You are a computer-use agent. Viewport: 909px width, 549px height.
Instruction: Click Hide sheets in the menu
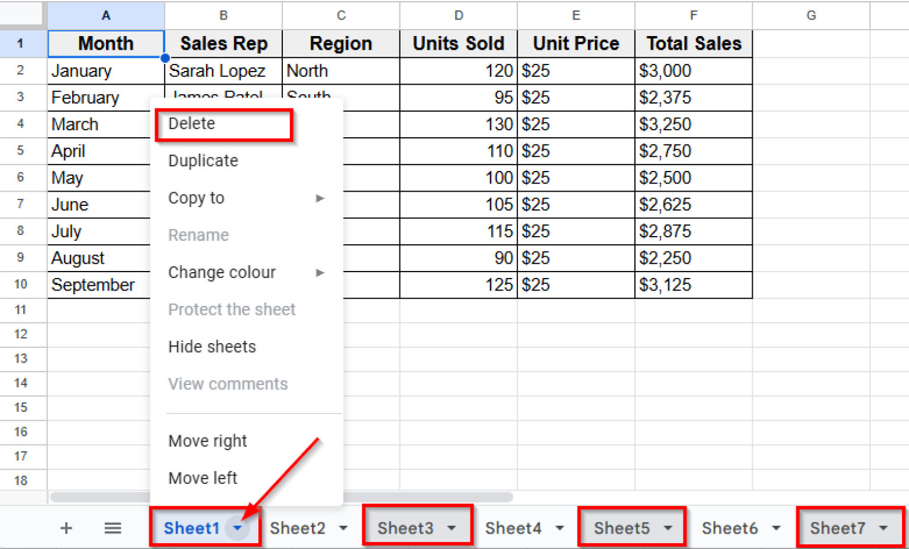212,347
